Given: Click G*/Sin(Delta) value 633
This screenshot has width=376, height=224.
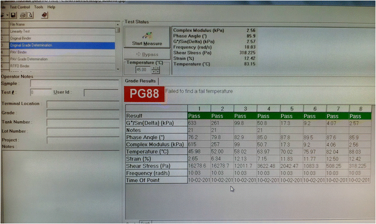Looking at the screenshot, I should 199,123.
